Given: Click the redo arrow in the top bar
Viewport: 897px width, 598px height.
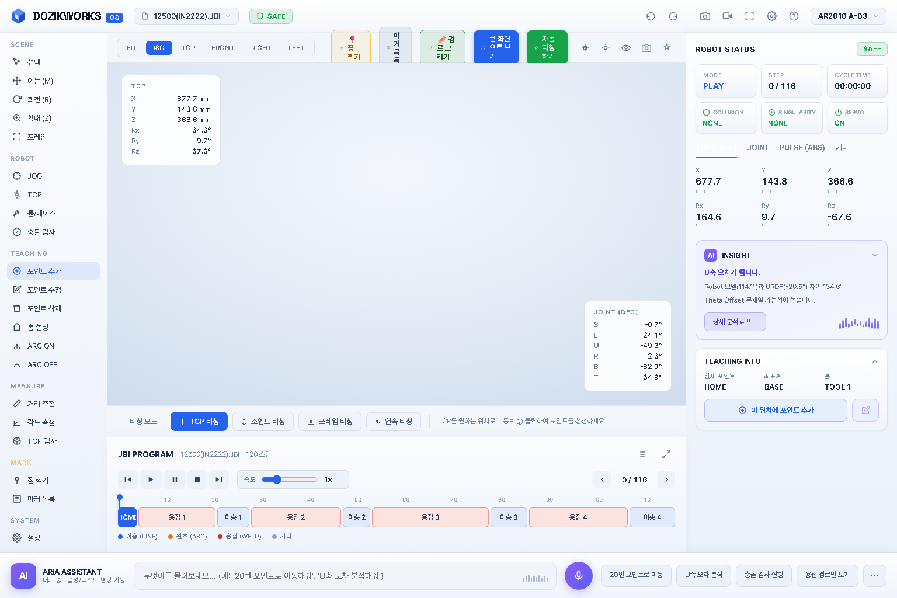Looking at the screenshot, I should (673, 16).
